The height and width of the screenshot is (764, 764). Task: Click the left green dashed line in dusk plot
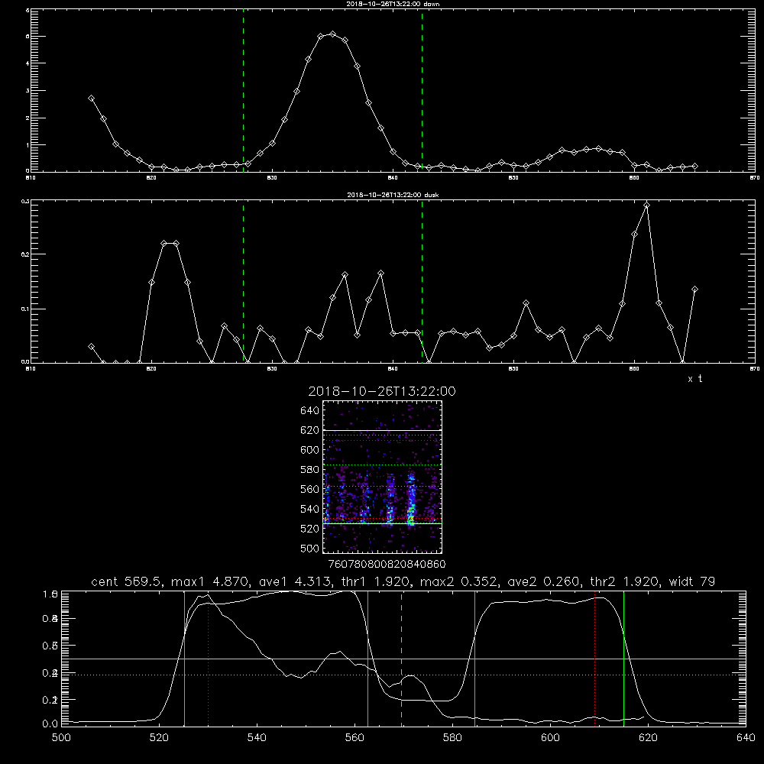(x=243, y=281)
